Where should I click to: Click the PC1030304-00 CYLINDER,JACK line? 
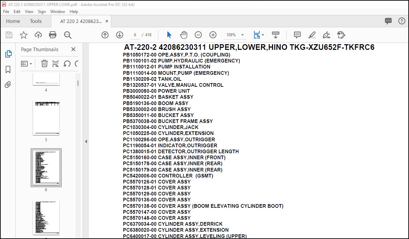click(x=161, y=127)
